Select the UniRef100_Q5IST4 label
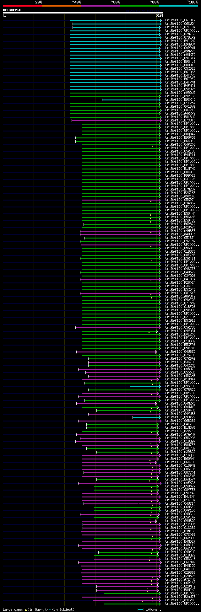 coord(180,238)
